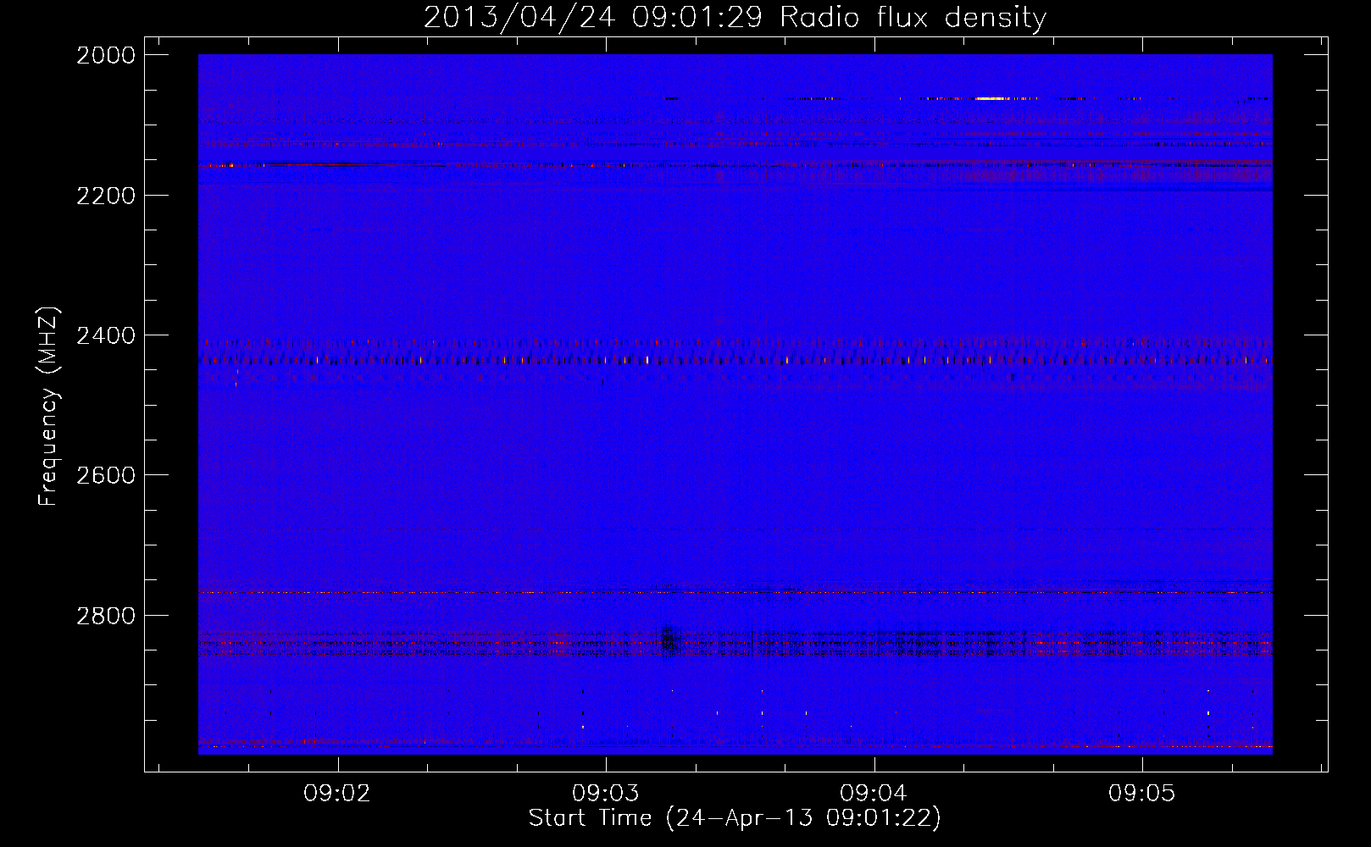The image size is (1371, 847).
Task: Click the 09:04 time tick label
Action: (x=874, y=794)
